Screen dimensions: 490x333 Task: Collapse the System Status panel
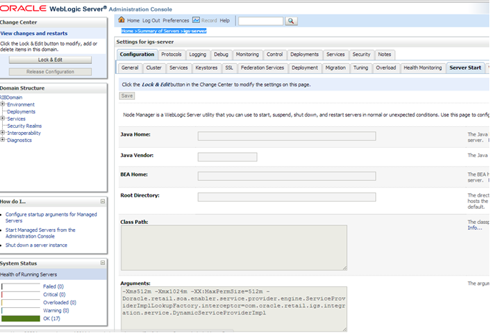[x=103, y=263]
